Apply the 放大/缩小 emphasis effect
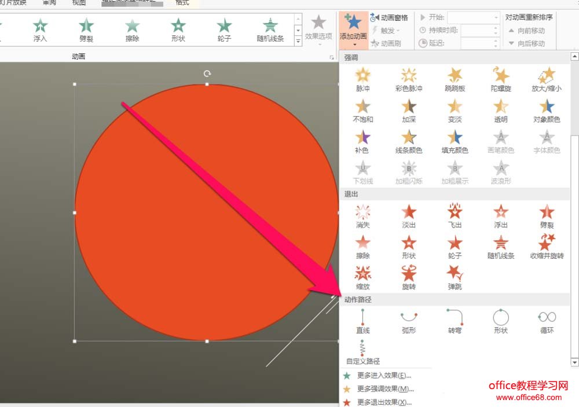The height and width of the screenshot is (407, 579). point(547,79)
